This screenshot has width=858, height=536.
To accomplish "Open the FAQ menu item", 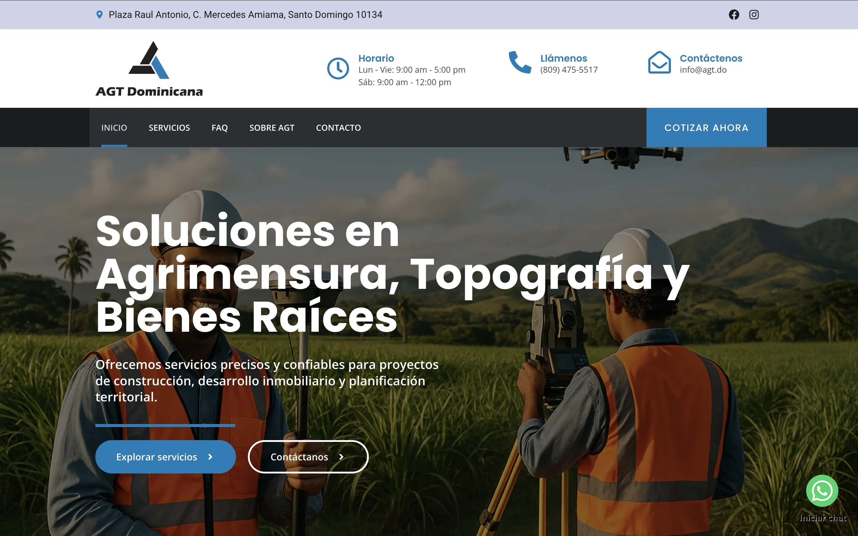I will coord(220,128).
